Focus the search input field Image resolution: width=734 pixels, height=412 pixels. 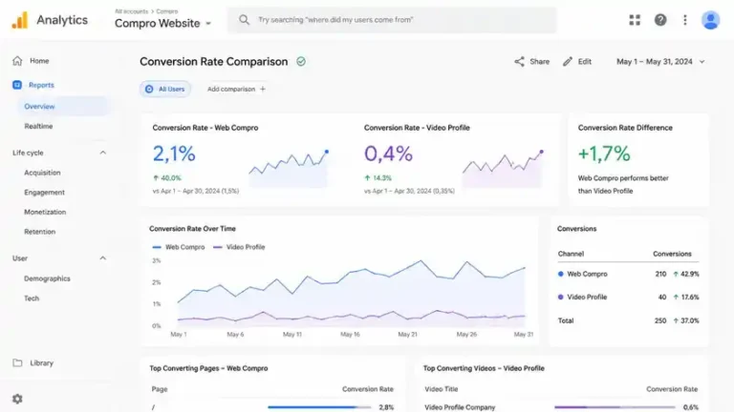tap(392, 20)
